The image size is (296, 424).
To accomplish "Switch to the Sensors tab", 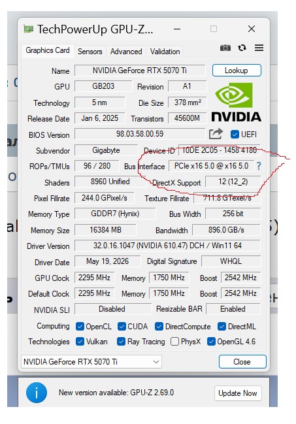I will [x=90, y=52].
